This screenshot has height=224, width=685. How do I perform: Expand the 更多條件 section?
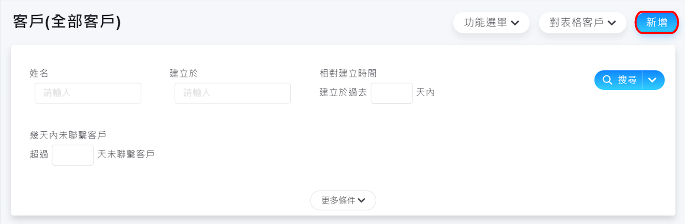point(343,200)
